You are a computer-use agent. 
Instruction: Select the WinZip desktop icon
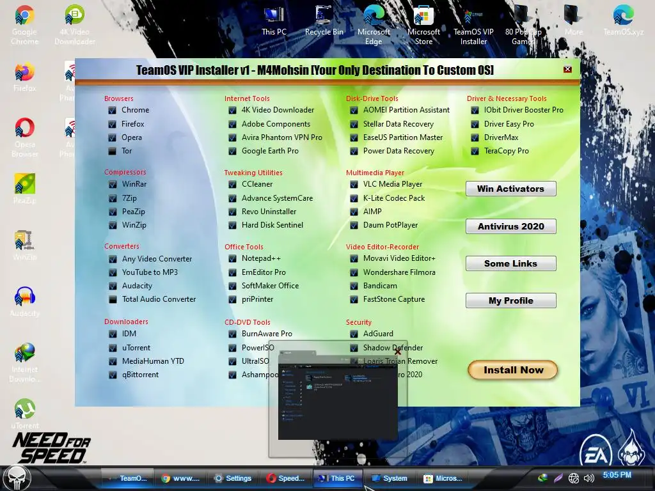[x=24, y=245]
